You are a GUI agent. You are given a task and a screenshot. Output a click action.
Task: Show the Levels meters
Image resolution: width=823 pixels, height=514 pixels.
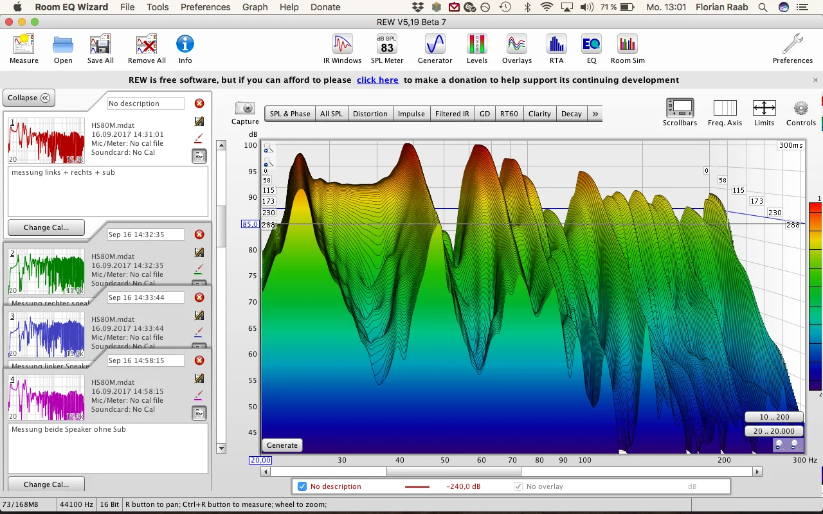(x=477, y=49)
